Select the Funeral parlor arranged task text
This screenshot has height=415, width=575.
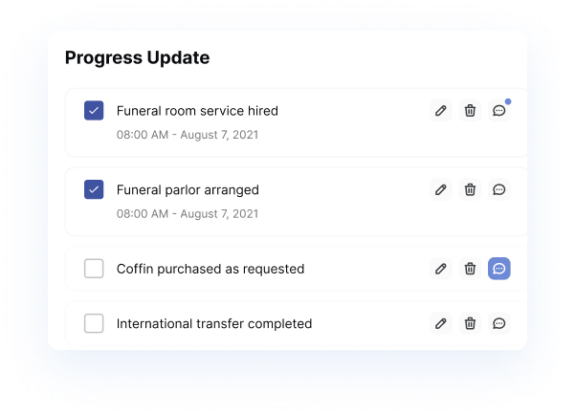point(188,189)
